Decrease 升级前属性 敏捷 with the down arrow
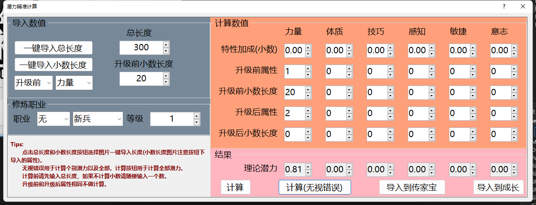Image resolution: width=536 pixels, height=205 pixels. coord(473,75)
